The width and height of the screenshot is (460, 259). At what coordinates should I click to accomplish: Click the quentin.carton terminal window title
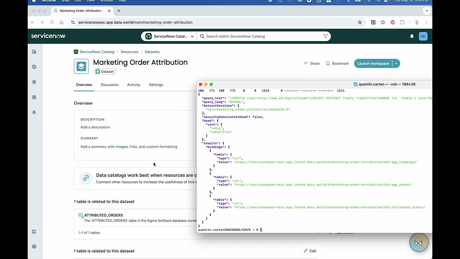tap(384, 84)
